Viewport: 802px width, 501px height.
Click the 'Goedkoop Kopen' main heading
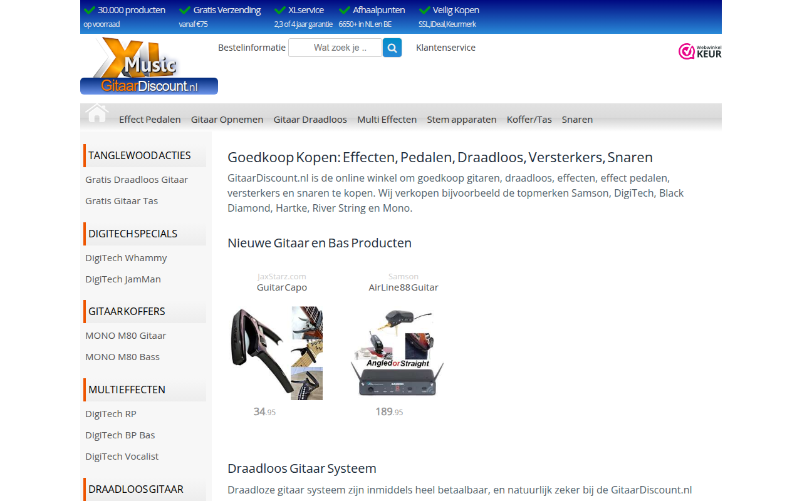[440, 157]
